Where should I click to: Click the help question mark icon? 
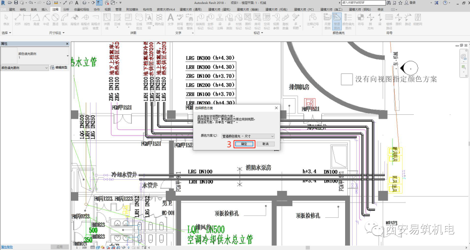point(445,3)
